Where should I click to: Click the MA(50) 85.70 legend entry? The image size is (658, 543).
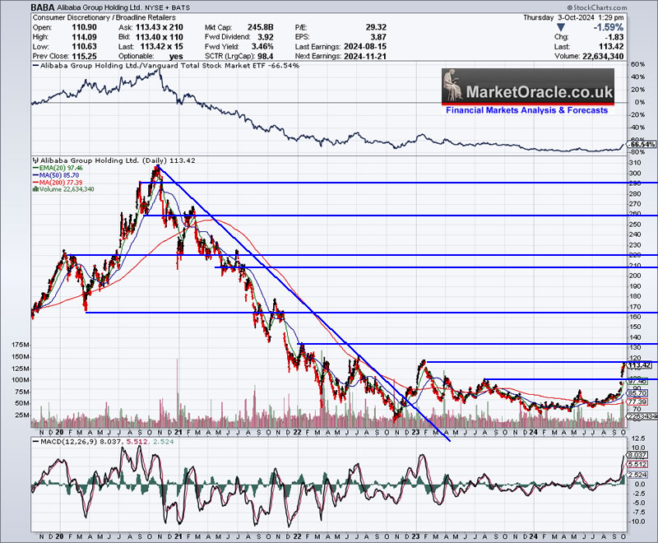[56, 175]
